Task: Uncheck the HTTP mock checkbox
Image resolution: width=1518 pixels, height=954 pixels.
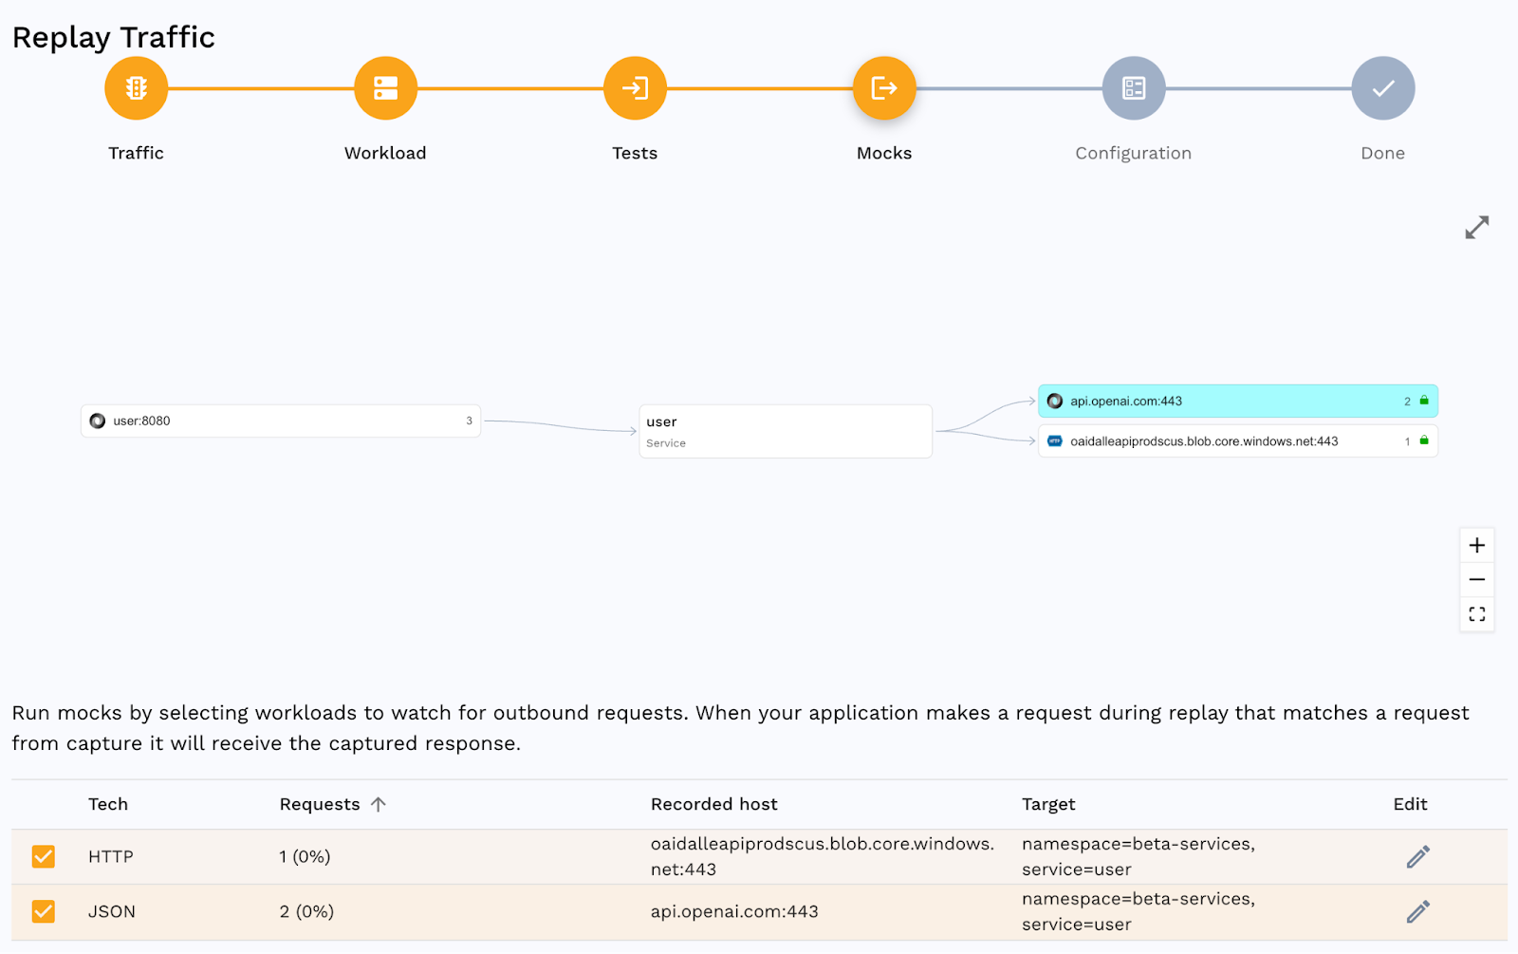Action: (43, 857)
